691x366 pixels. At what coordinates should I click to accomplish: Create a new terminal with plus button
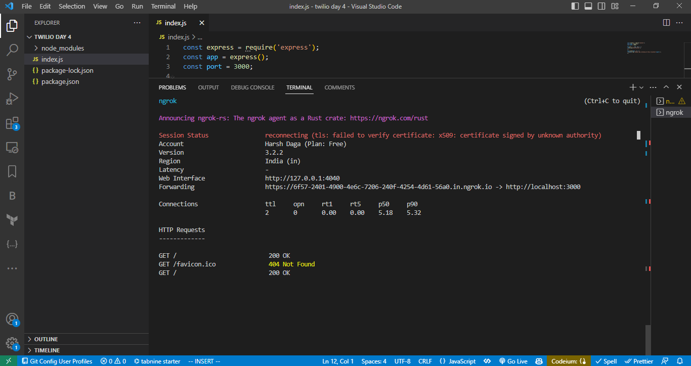(x=632, y=87)
